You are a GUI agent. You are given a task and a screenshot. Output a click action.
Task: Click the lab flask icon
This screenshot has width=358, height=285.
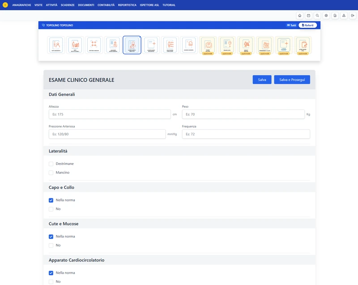pyautogui.click(x=344, y=16)
